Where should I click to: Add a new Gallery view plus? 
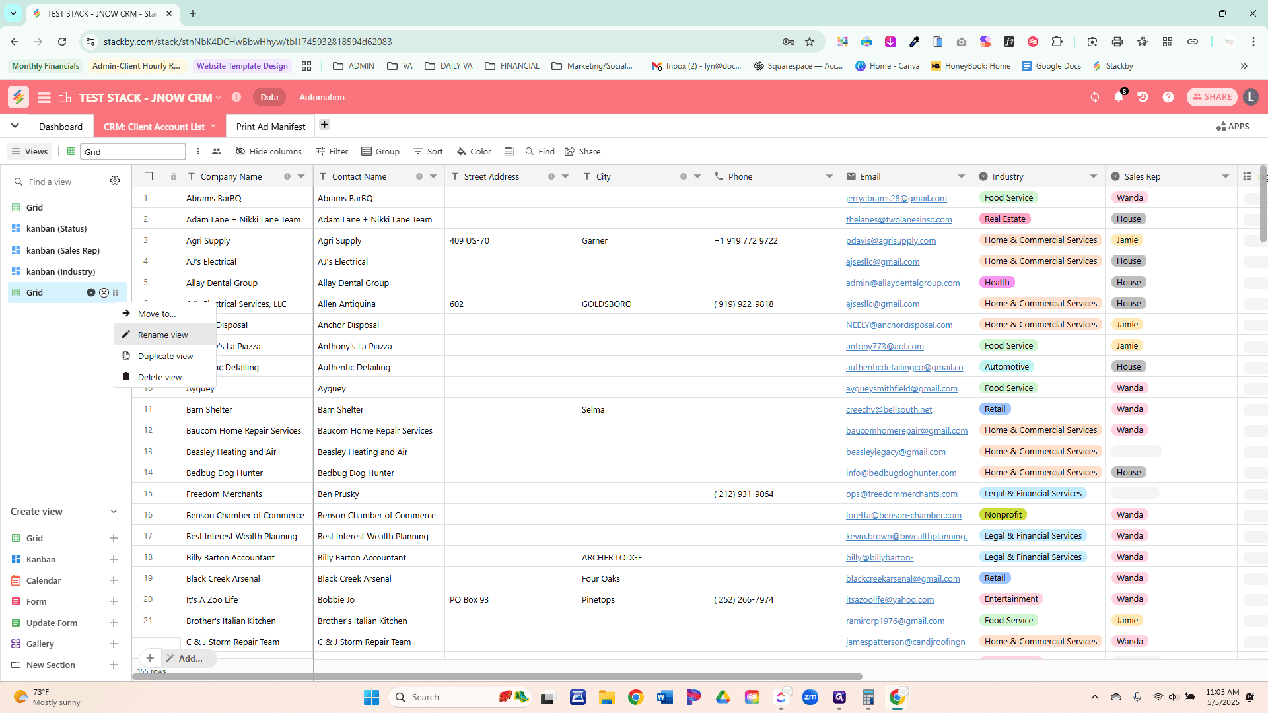click(x=114, y=644)
